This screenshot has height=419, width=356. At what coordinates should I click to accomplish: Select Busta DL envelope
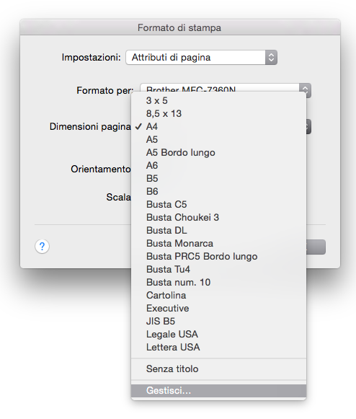click(x=218, y=230)
